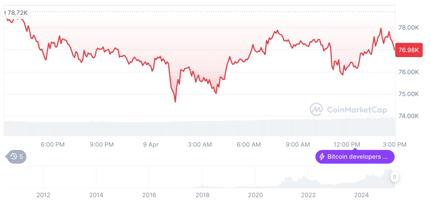Click the 9 Apr date axis label
Image resolution: width=431 pixels, height=201 pixels.
point(150,144)
